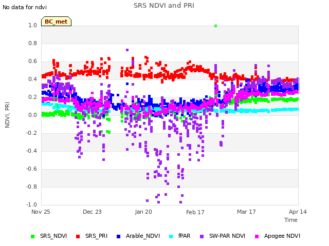The image size is (329, 246).
Task: Toggle the SW-PAR NDVI legend entry
Action: [223, 236]
